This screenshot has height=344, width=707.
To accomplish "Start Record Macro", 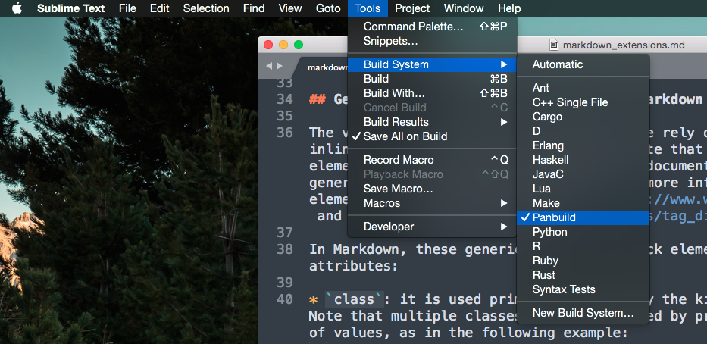I will [432, 160].
